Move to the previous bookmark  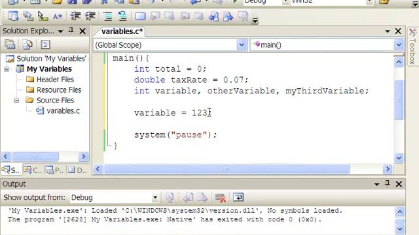coord(155,16)
